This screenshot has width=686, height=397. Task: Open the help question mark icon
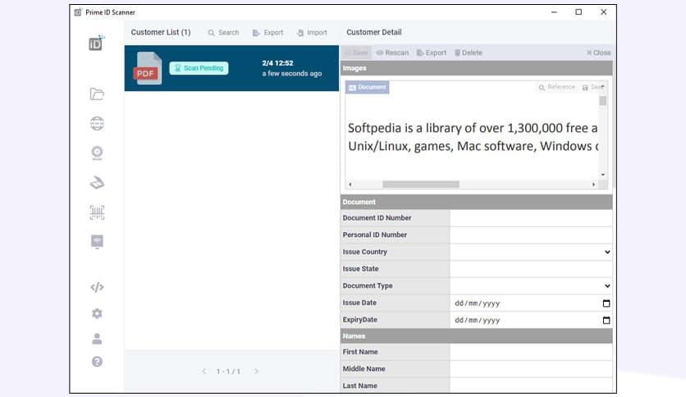click(97, 362)
